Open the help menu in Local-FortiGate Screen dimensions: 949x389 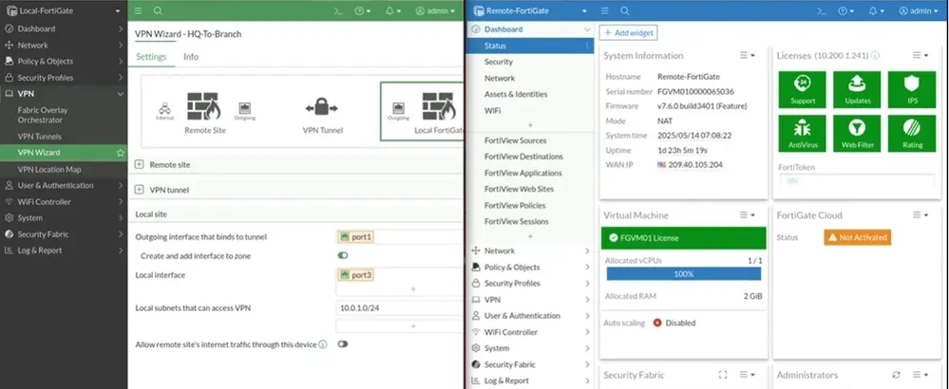(x=363, y=10)
